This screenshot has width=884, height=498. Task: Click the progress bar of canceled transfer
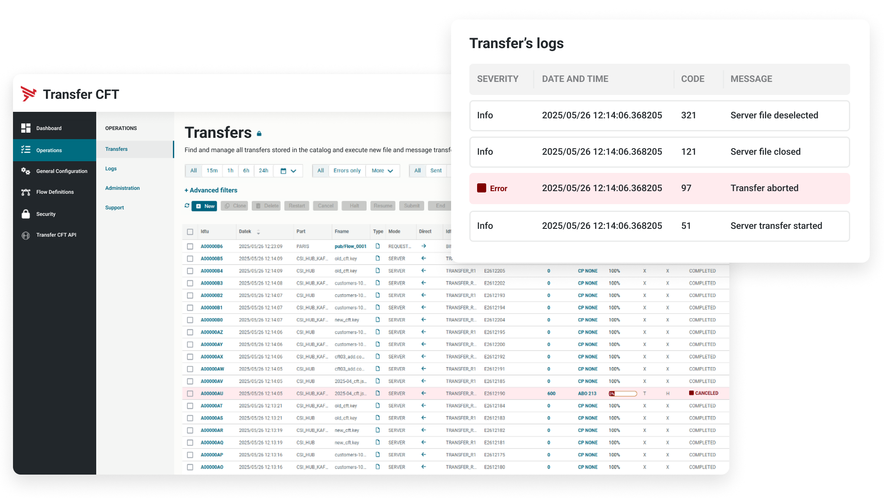coord(623,394)
